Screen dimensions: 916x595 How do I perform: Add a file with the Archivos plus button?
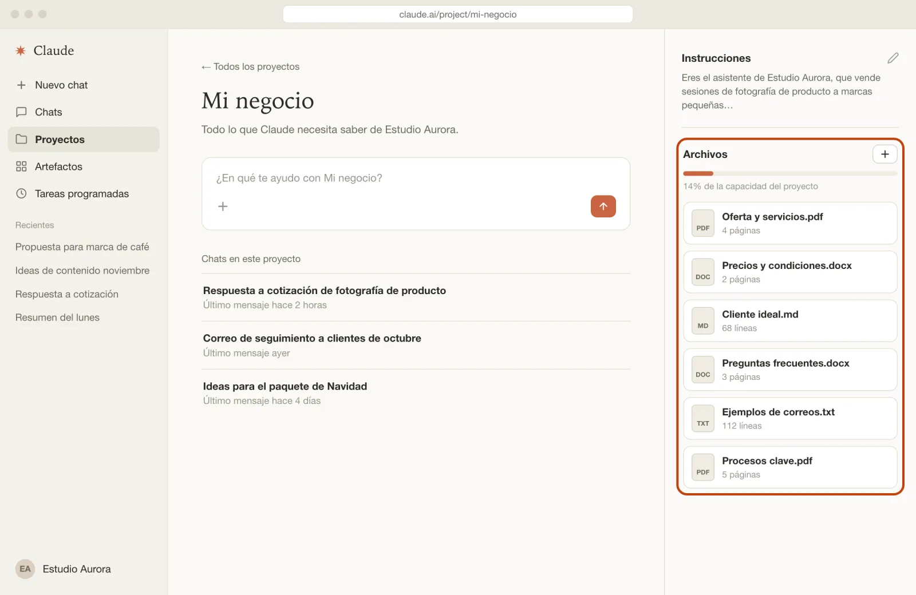point(885,154)
